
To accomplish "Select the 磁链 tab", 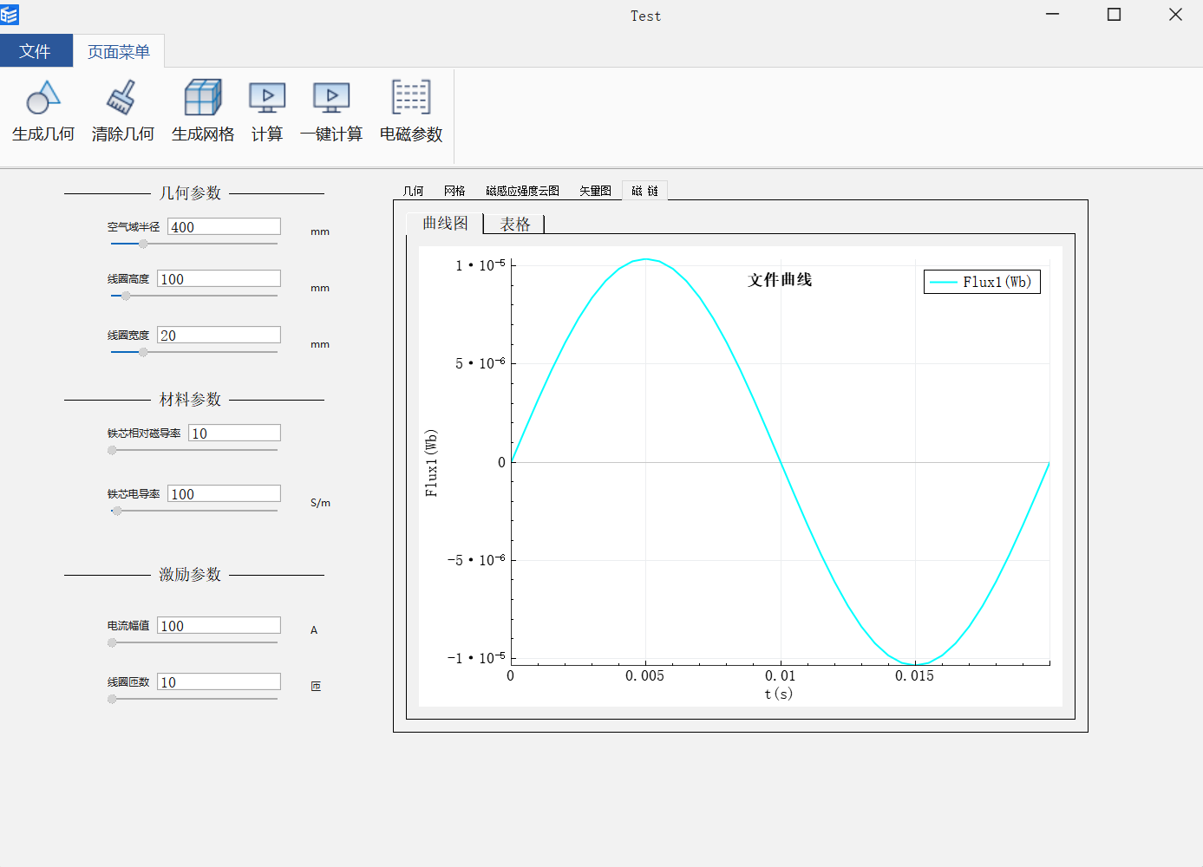I will [x=645, y=191].
